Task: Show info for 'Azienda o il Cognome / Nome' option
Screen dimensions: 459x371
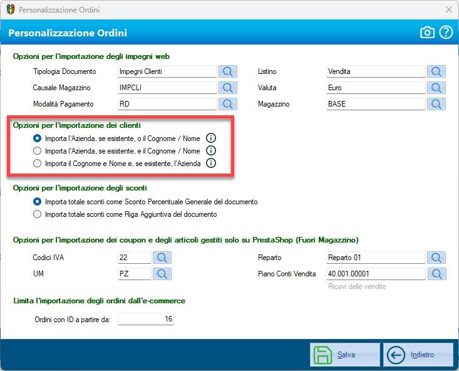Action: point(211,138)
